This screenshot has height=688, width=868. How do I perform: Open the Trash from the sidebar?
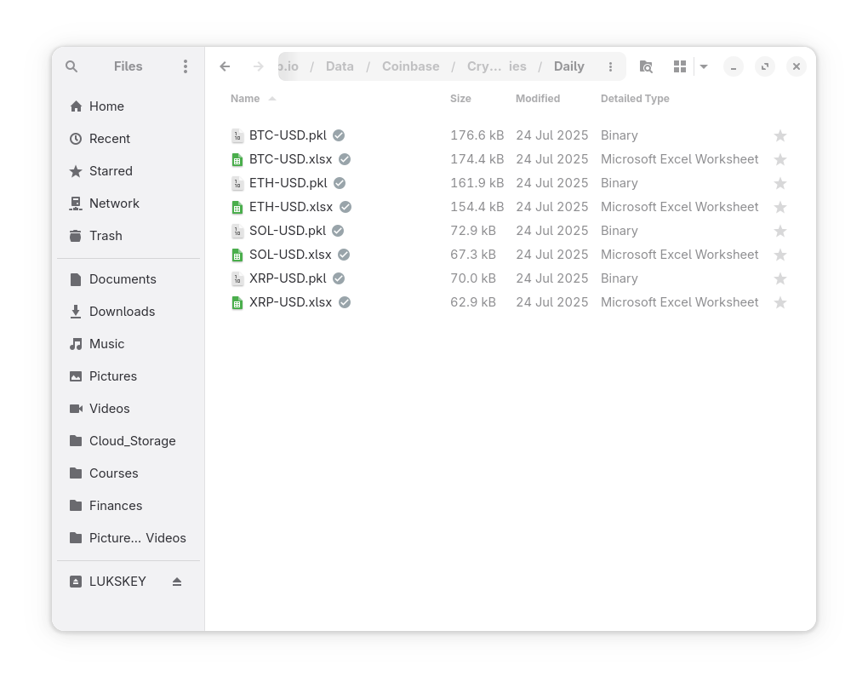tap(106, 236)
